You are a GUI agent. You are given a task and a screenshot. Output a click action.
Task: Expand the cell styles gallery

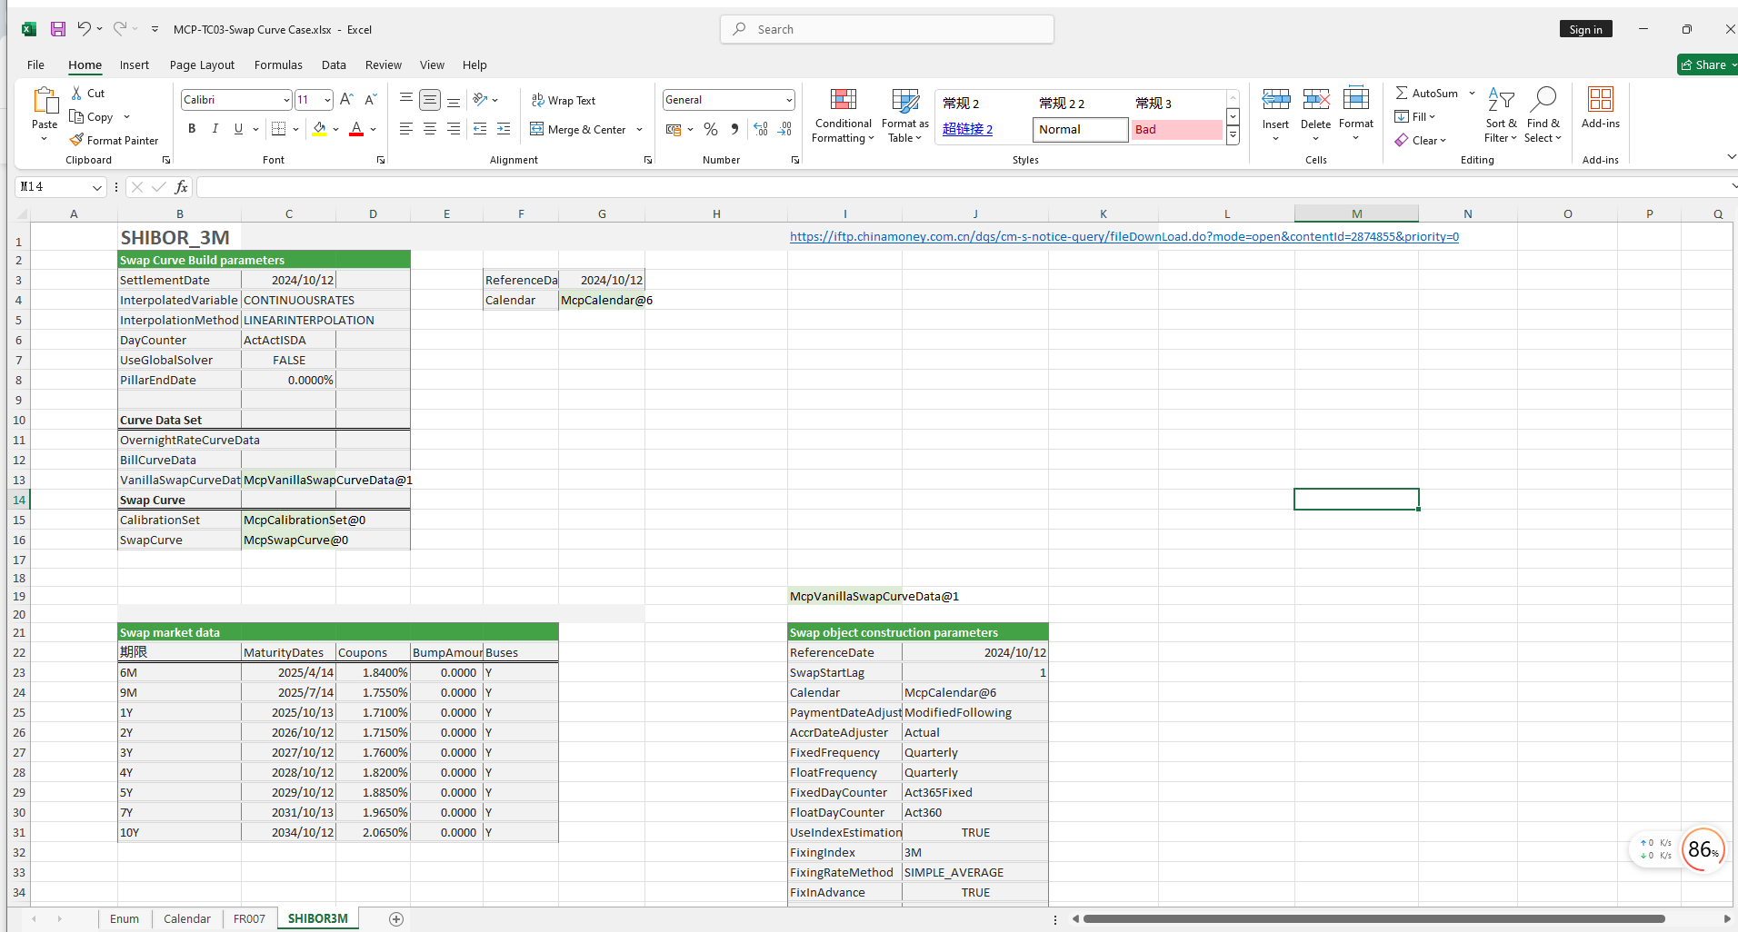pyautogui.click(x=1234, y=136)
